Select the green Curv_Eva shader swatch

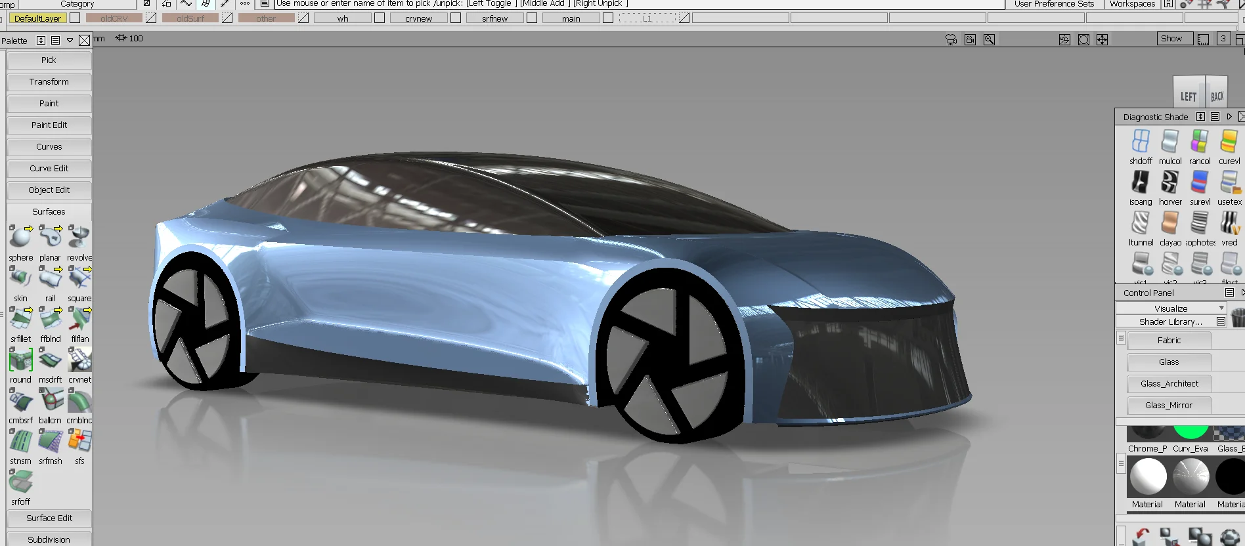pos(1190,432)
